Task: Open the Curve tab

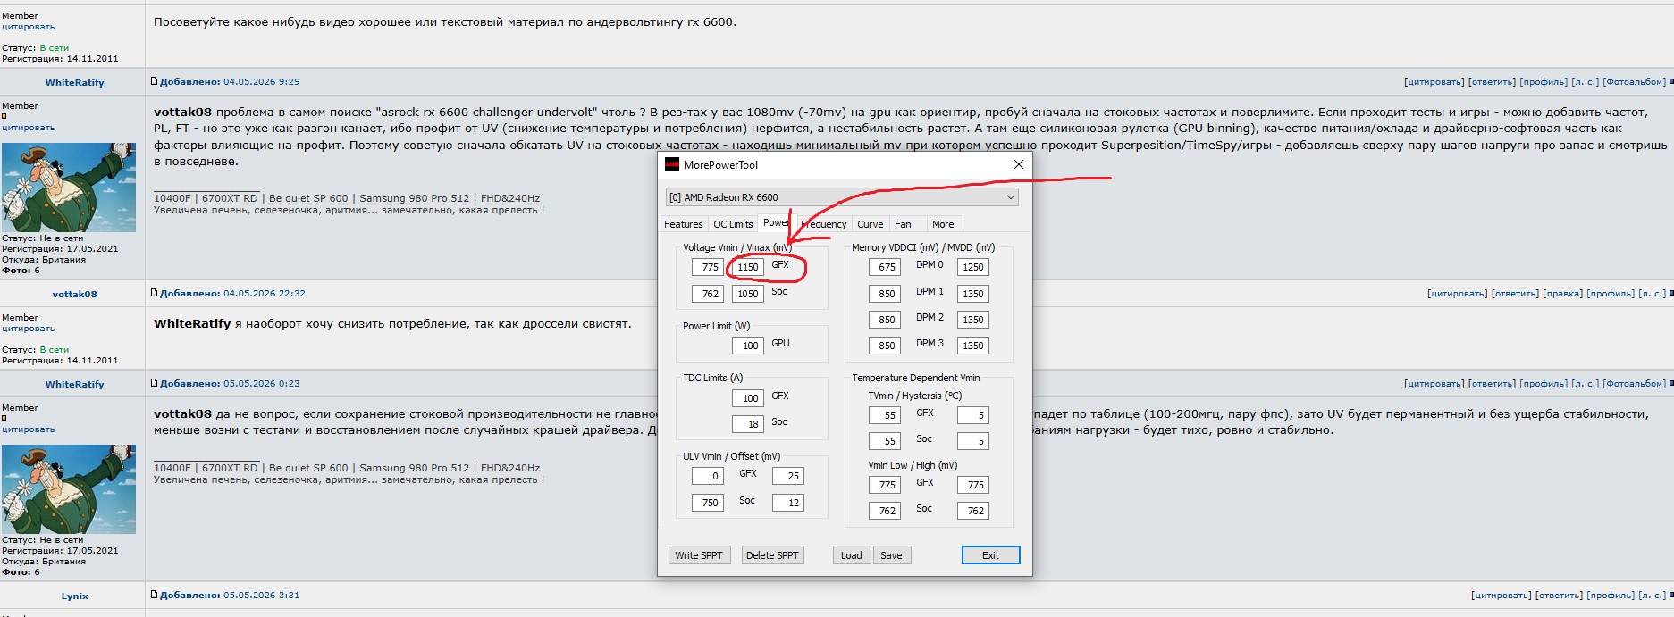Action: (x=870, y=224)
